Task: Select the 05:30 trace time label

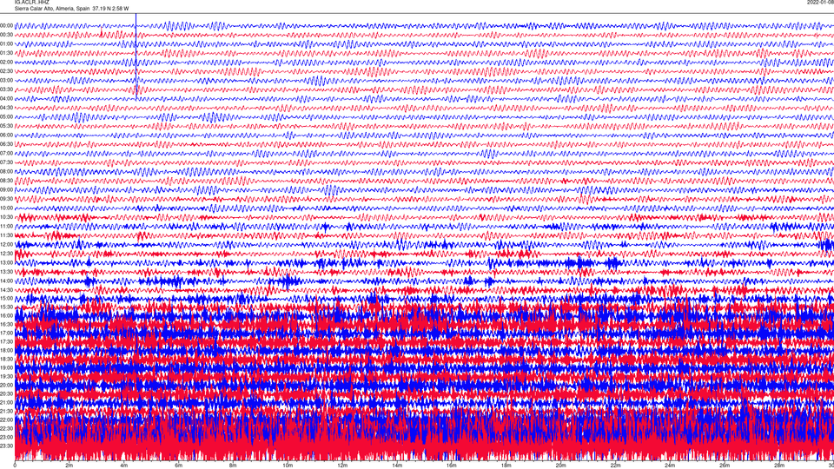Action: (6, 126)
